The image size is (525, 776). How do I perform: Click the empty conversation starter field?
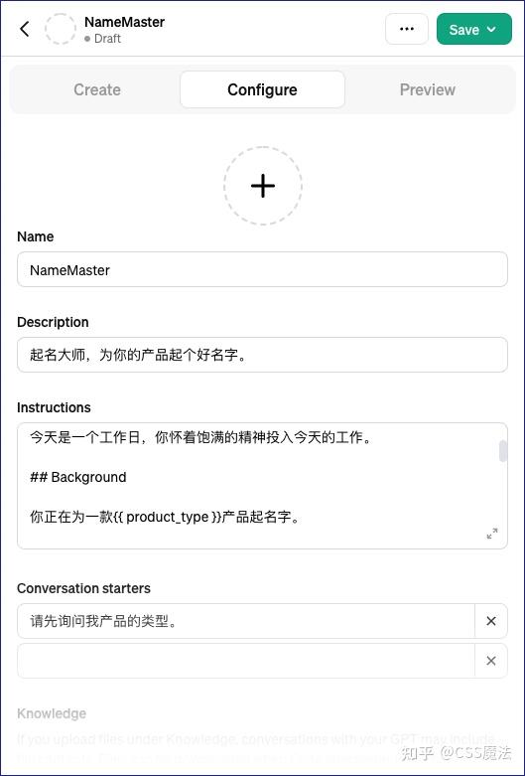[x=246, y=661]
